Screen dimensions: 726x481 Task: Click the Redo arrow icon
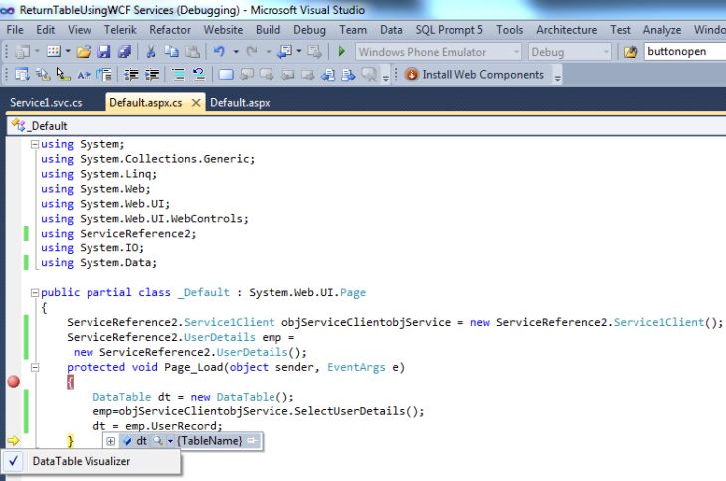252,51
